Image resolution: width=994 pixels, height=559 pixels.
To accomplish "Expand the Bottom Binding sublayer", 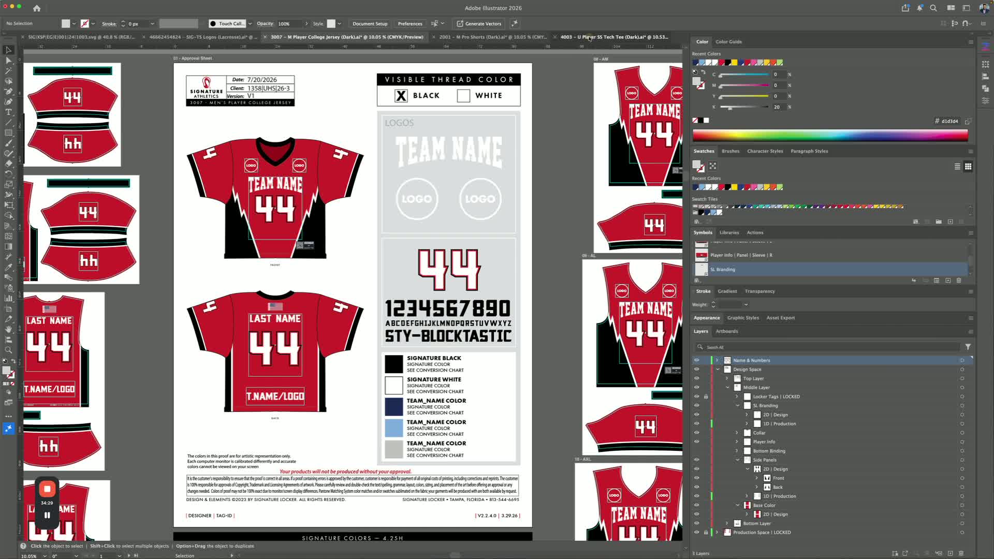I will coord(737,451).
